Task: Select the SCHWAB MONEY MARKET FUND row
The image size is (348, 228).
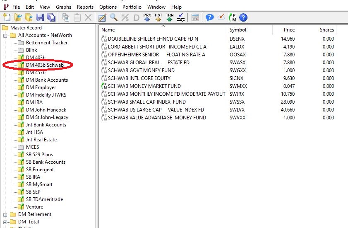Action: 218,86
